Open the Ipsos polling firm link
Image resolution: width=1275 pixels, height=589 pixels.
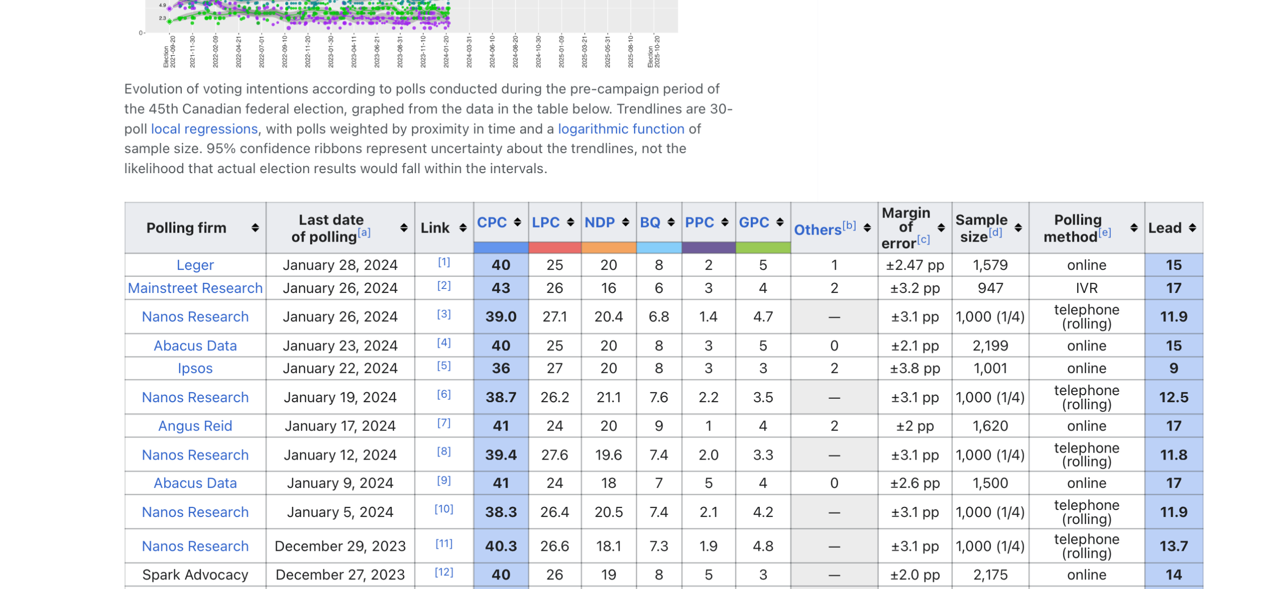[x=195, y=369]
